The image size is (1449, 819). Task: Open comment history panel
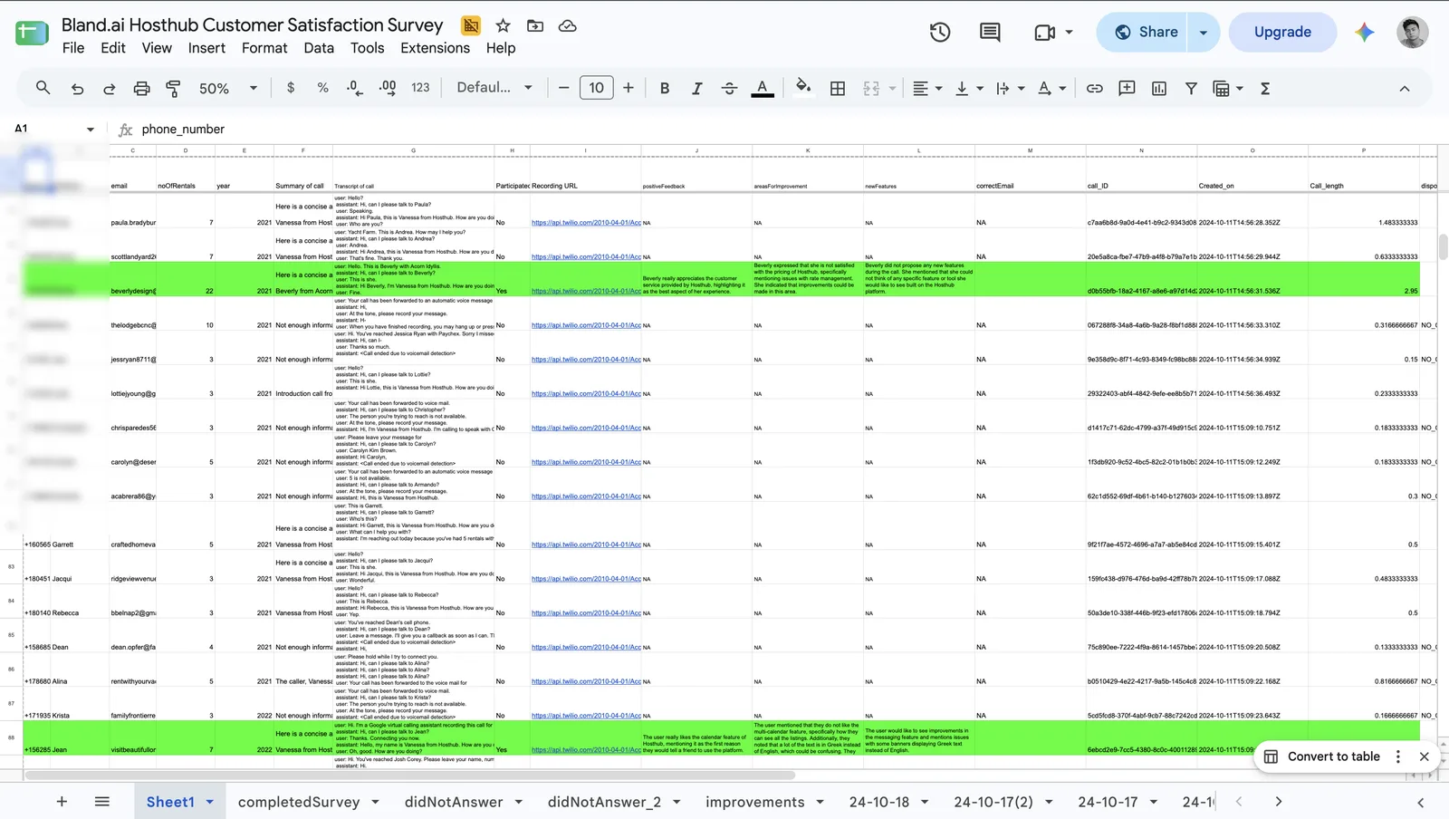coord(990,32)
